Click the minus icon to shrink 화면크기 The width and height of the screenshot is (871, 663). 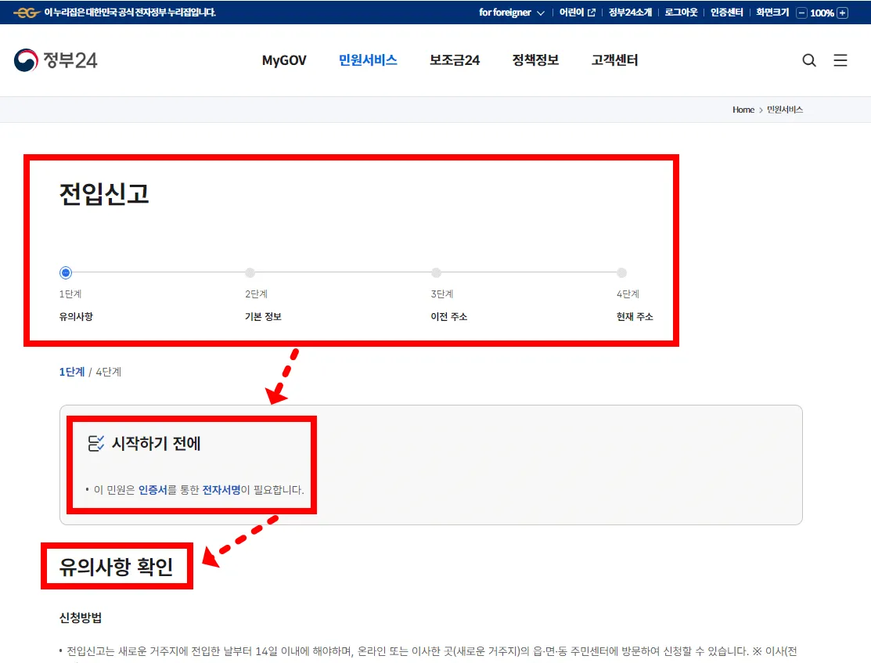tap(801, 13)
